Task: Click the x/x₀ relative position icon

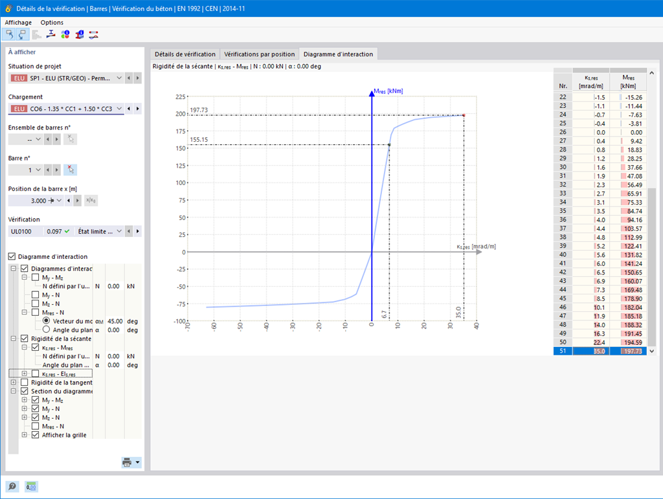Action: 91,200
